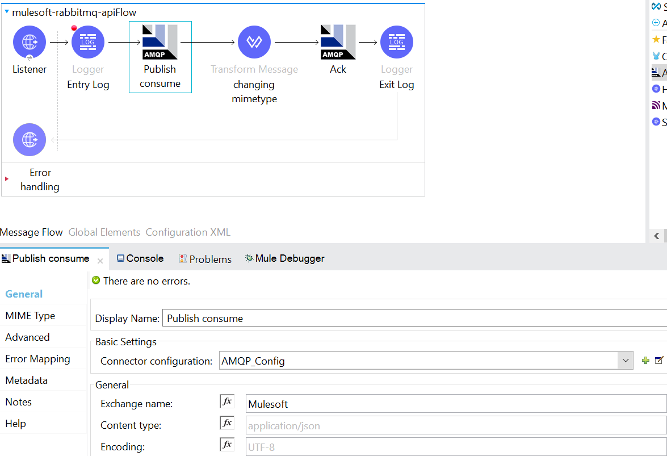Add new connector configuration with plus icon

coord(645,361)
